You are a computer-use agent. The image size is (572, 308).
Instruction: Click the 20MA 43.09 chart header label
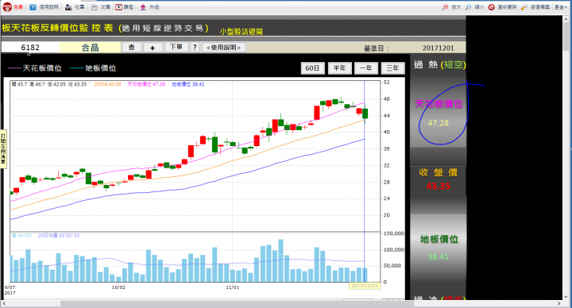pyautogui.click(x=107, y=84)
